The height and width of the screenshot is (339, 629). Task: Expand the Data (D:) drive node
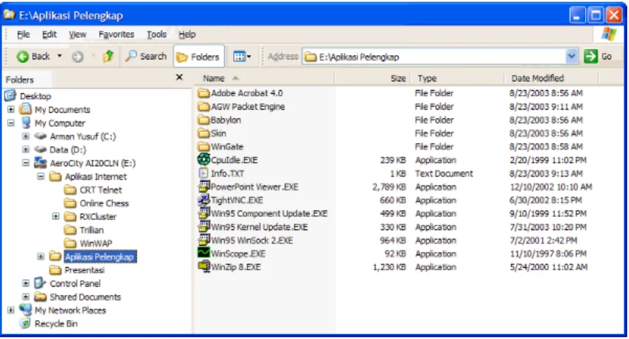tap(26, 149)
